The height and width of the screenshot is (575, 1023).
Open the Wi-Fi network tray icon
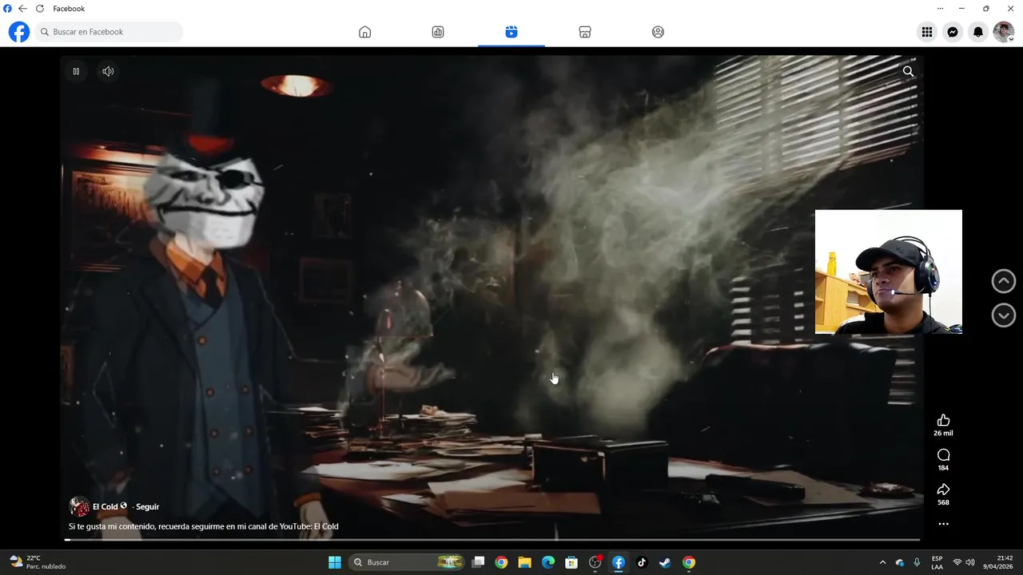(x=957, y=562)
